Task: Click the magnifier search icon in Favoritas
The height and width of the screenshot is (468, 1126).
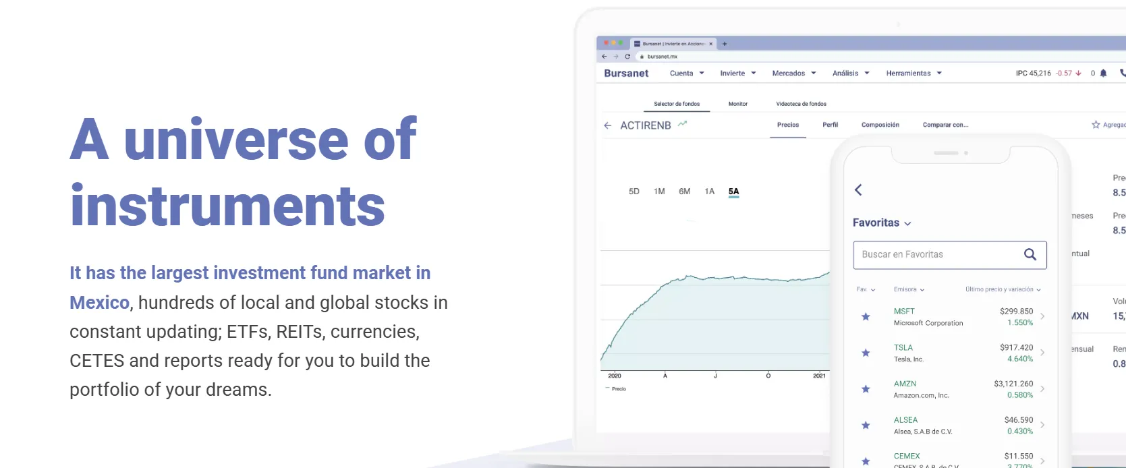Action: [1030, 254]
